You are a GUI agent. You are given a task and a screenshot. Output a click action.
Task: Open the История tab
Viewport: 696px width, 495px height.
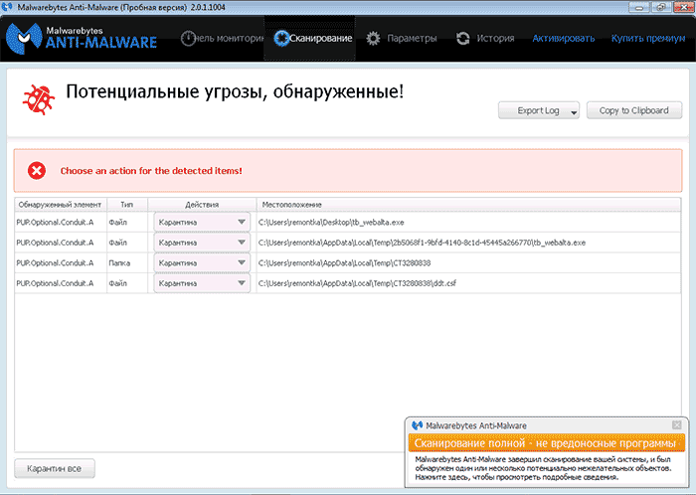[x=485, y=39]
